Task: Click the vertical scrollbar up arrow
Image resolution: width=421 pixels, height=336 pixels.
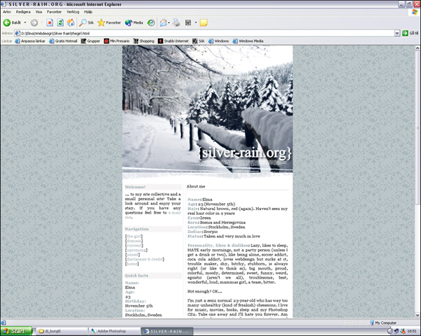Action: coord(417,48)
